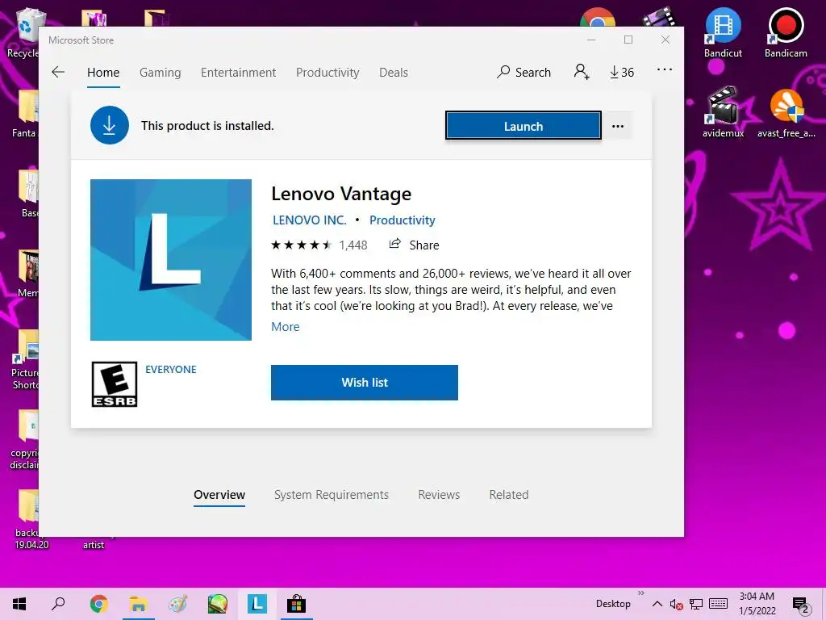Open more options next to Launch
Viewport: 826px width, 620px height.
point(617,126)
